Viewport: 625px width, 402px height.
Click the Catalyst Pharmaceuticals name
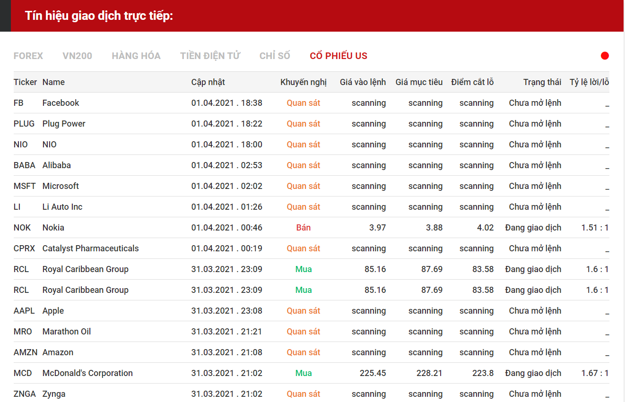tap(91, 248)
